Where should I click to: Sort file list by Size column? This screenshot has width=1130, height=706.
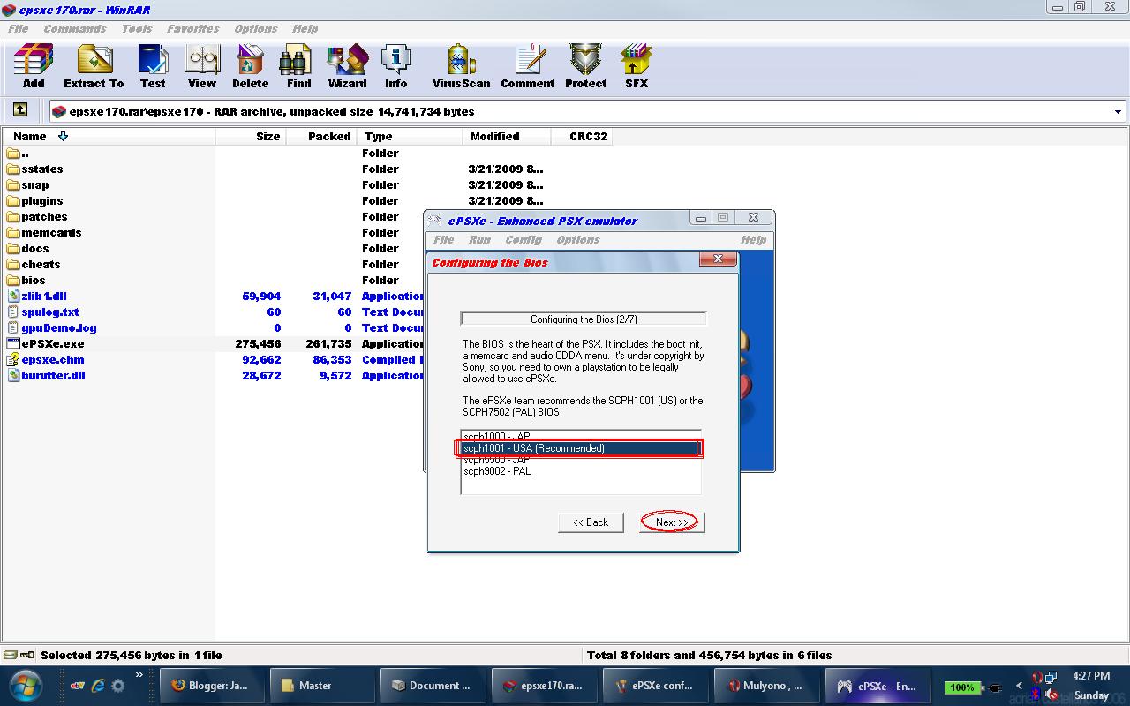point(250,136)
